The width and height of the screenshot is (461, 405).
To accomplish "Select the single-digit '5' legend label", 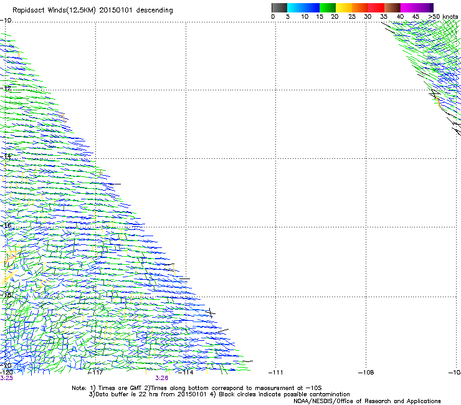I will [x=288, y=17].
